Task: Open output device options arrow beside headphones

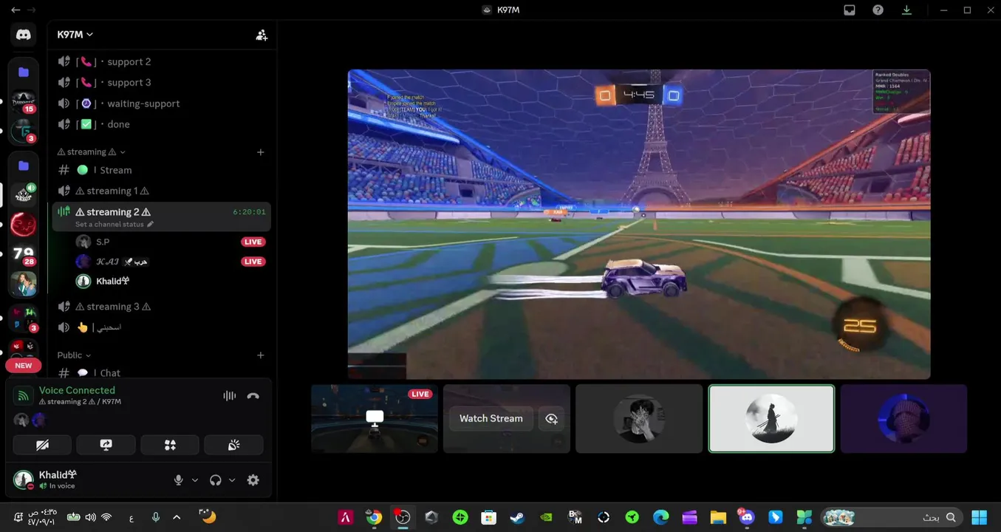Action: (232, 480)
